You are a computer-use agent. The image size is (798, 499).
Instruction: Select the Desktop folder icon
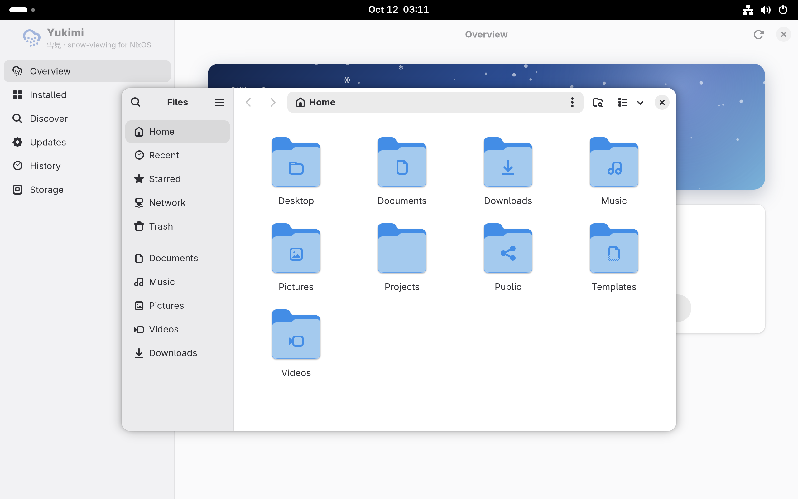tap(296, 162)
